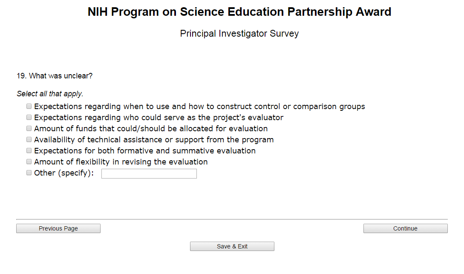Click question 19 'What was unclear?' text

pos(55,76)
